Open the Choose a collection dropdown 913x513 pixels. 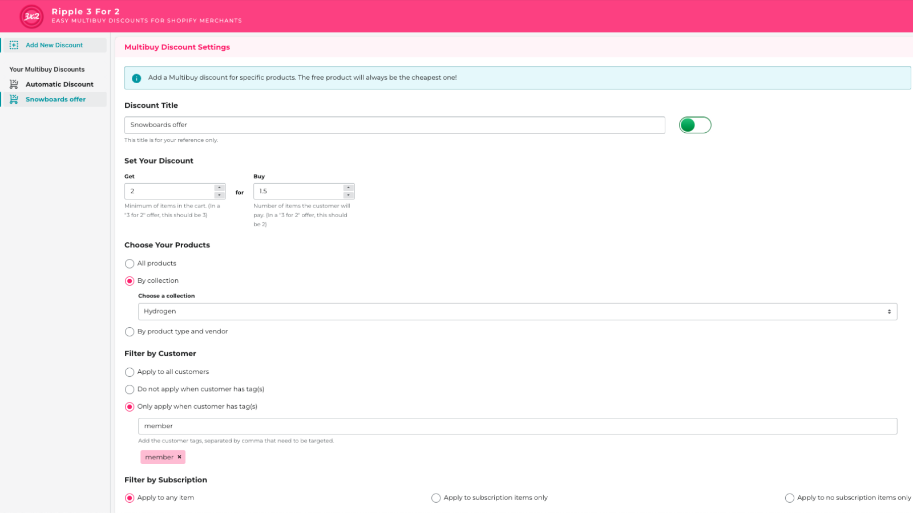point(517,311)
